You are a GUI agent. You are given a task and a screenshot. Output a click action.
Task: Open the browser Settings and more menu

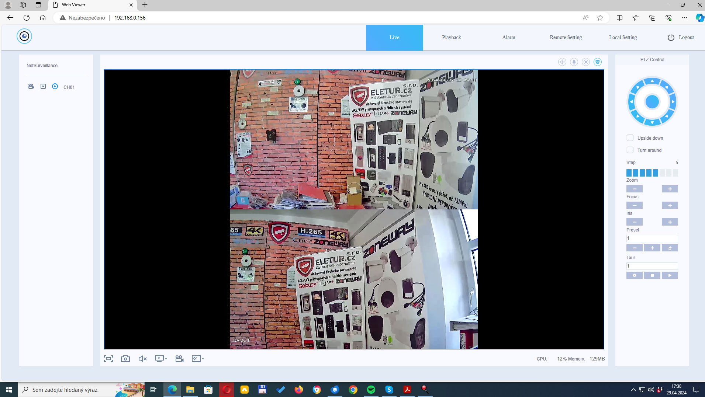pos(685,18)
